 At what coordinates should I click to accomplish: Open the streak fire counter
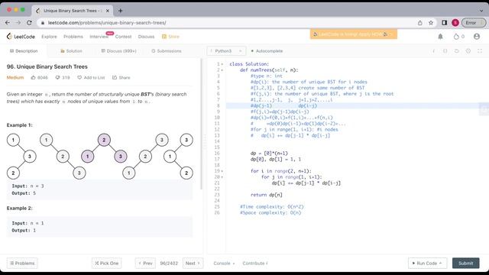point(458,37)
